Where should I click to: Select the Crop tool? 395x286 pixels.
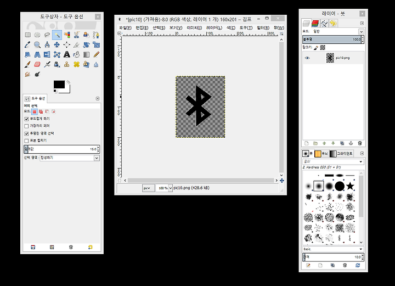click(77, 44)
